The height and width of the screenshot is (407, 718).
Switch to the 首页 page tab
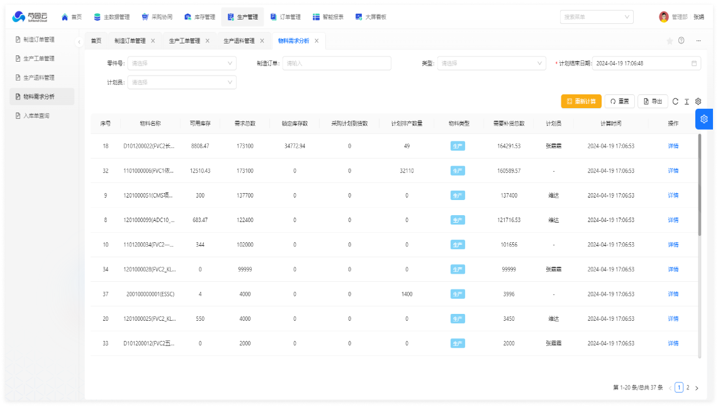[x=96, y=41]
